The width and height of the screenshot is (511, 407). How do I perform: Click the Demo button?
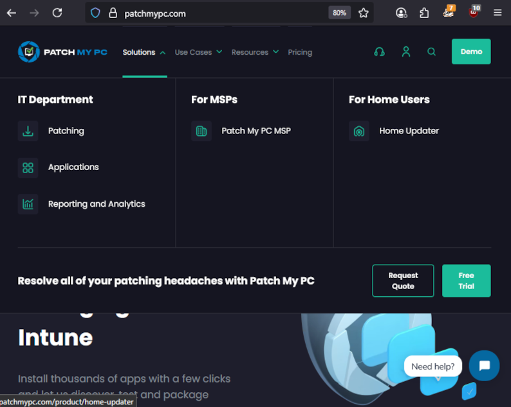[x=471, y=52]
